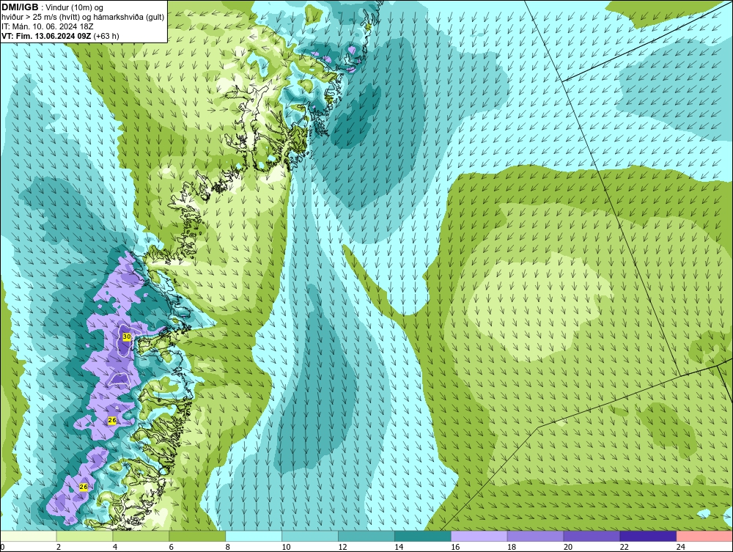Pick the 10–12 m/s turquoise legend swatch

[x=310, y=536]
